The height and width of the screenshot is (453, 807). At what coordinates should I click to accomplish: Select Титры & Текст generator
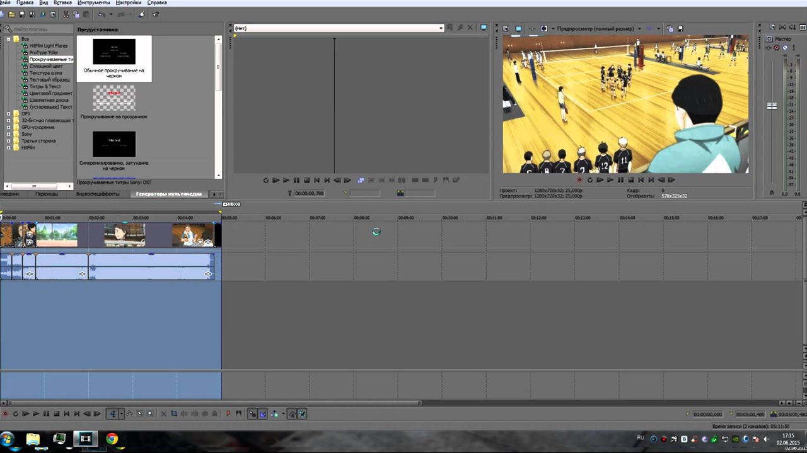pos(45,86)
